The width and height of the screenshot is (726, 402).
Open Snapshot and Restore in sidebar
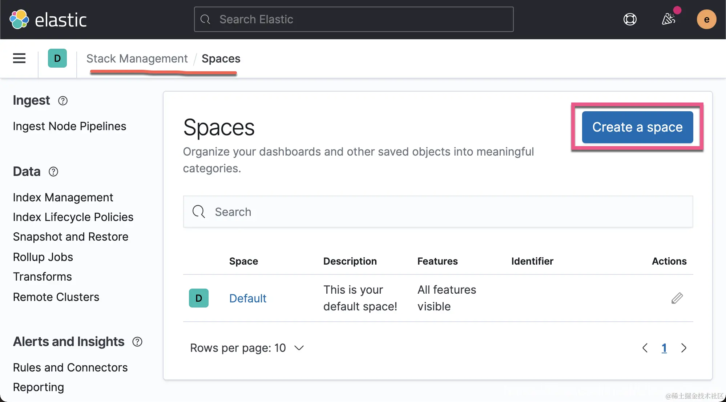(x=70, y=237)
